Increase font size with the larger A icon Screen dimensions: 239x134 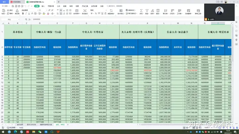[49, 10]
